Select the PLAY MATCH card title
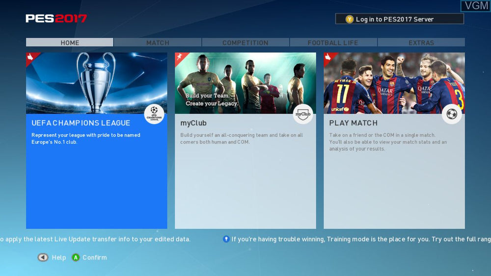The width and height of the screenshot is (491, 276). coord(353,123)
